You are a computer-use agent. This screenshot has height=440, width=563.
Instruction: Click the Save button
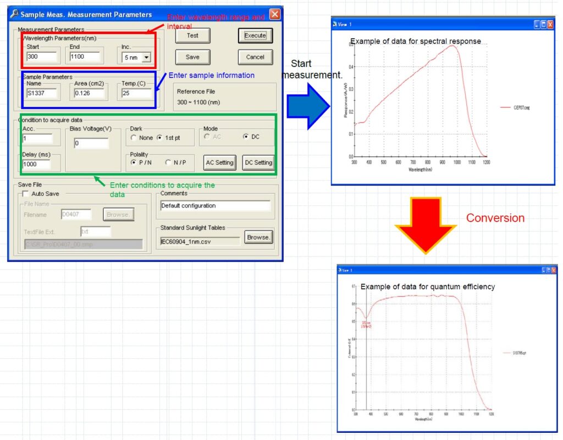[192, 57]
